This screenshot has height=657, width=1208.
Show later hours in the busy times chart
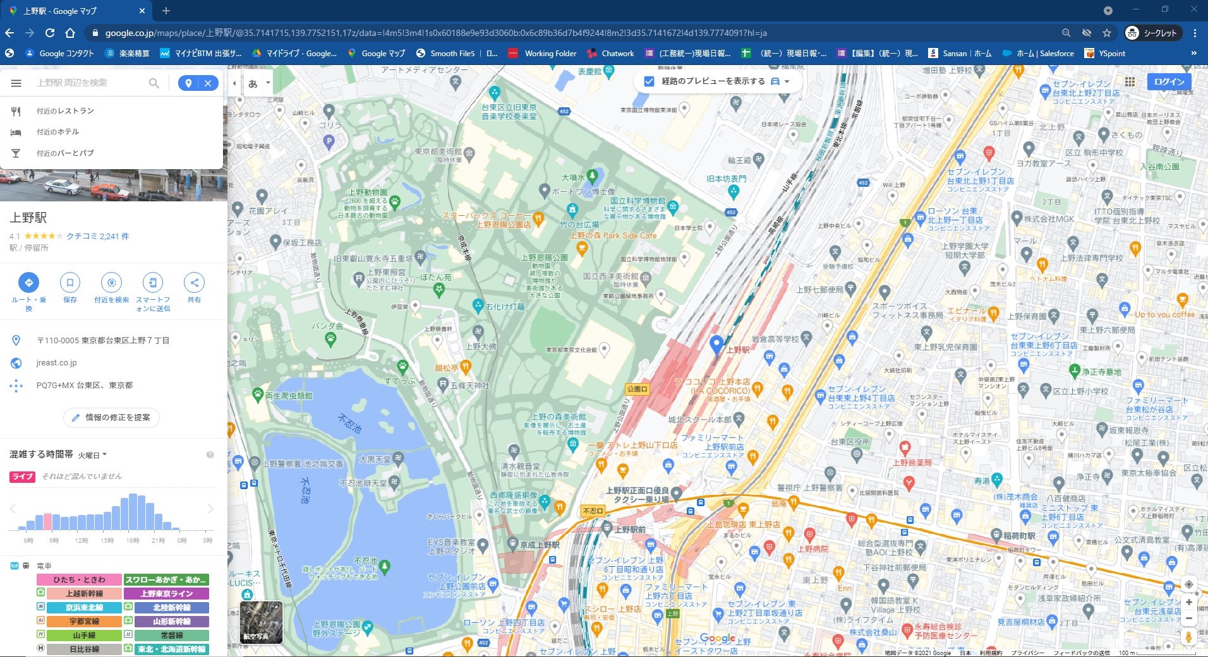click(x=210, y=509)
